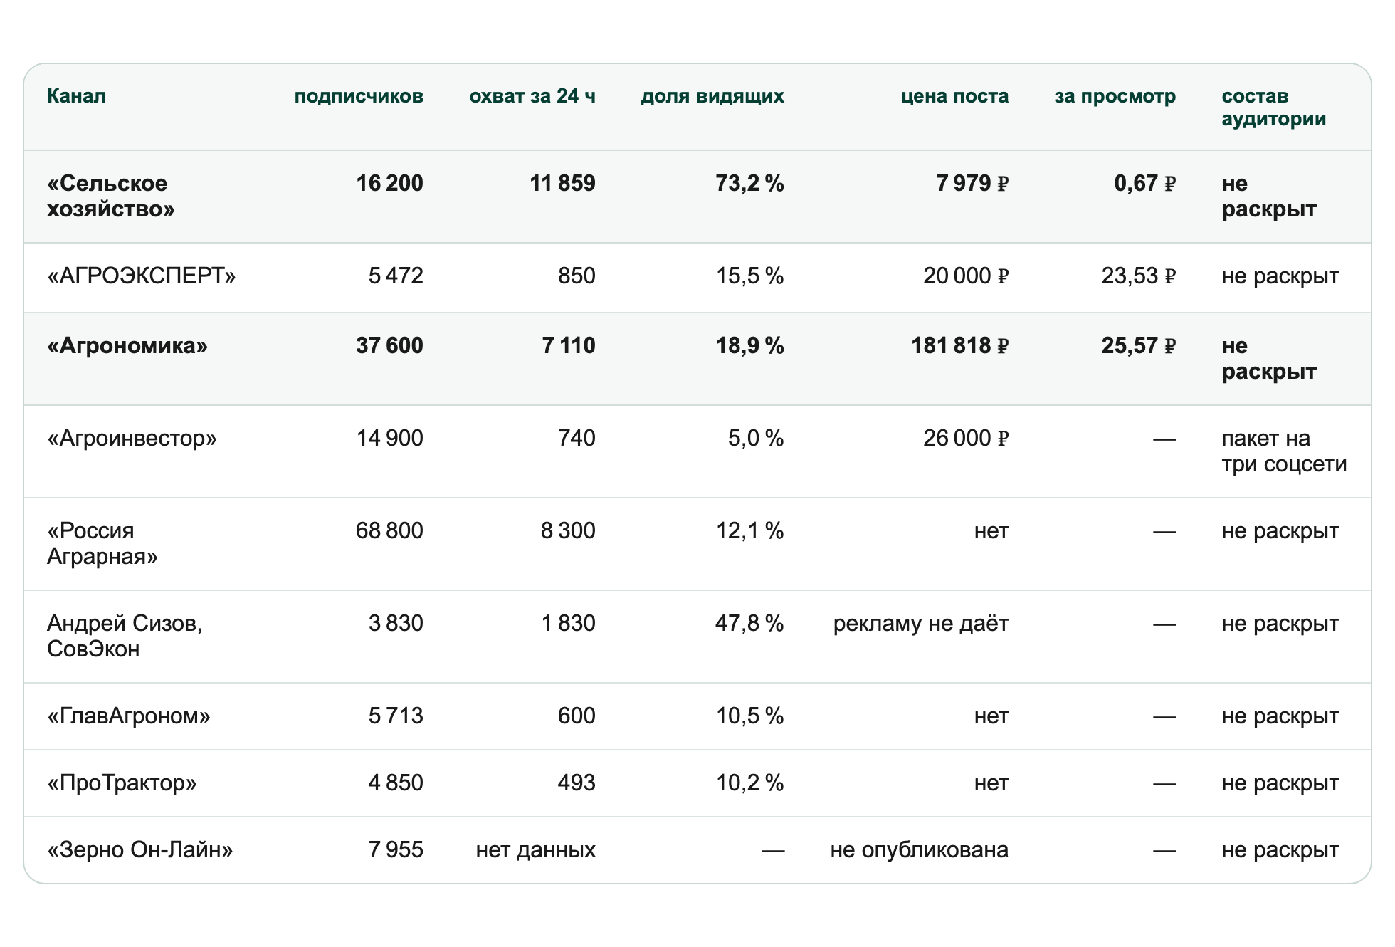Click the channel name «ГлавАгроном»
Screen dimensions: 1395x947
(129, 716)
